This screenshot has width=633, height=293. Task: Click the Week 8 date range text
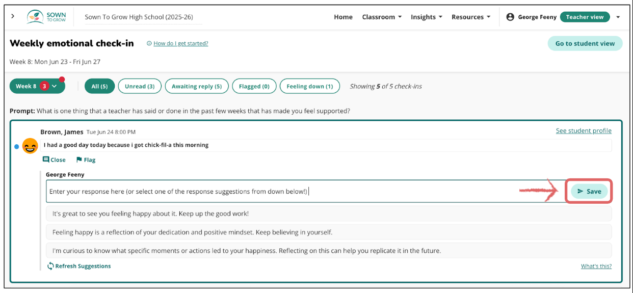click(55, 62)
